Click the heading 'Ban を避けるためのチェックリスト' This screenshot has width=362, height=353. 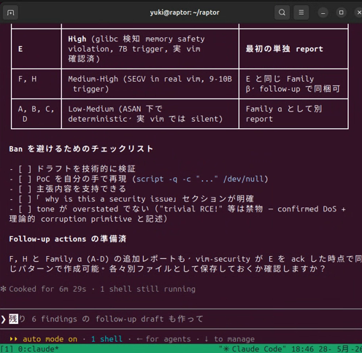pyautogui.click(x=81, y=149)
